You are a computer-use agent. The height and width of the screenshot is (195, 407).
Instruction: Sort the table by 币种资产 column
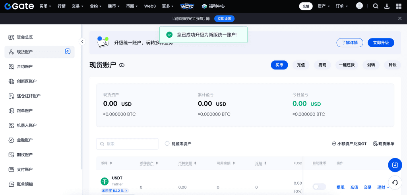[x=149, y=163]
